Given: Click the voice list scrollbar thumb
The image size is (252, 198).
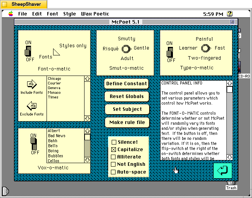Looking at the screenshot, I should tap(87, 137).
